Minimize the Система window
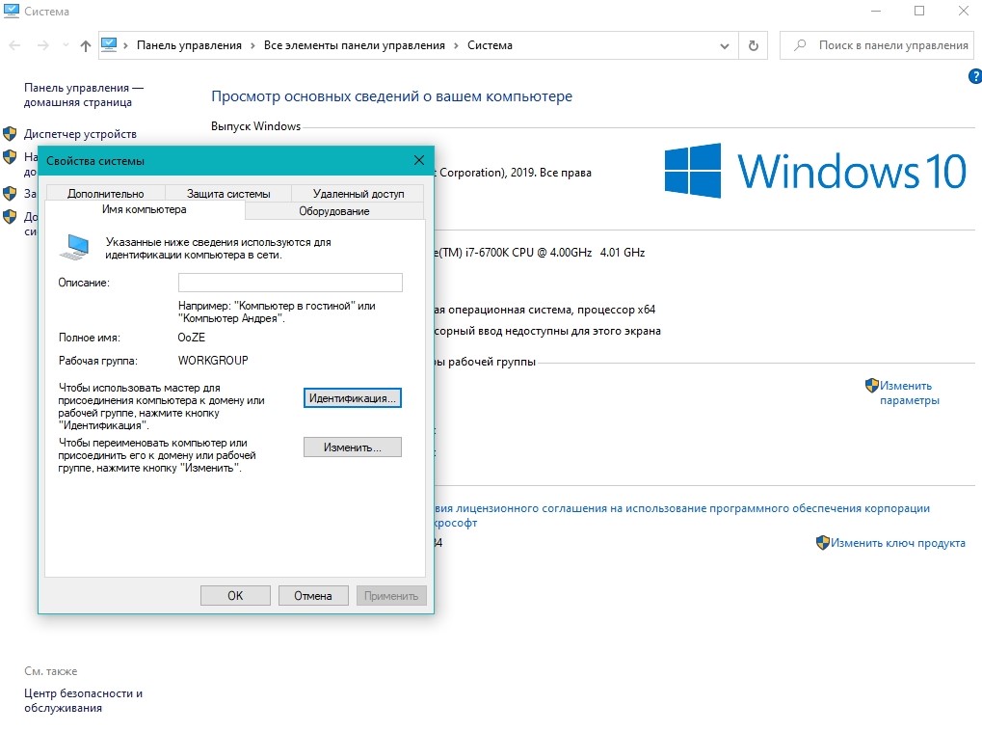 (876, 11)
